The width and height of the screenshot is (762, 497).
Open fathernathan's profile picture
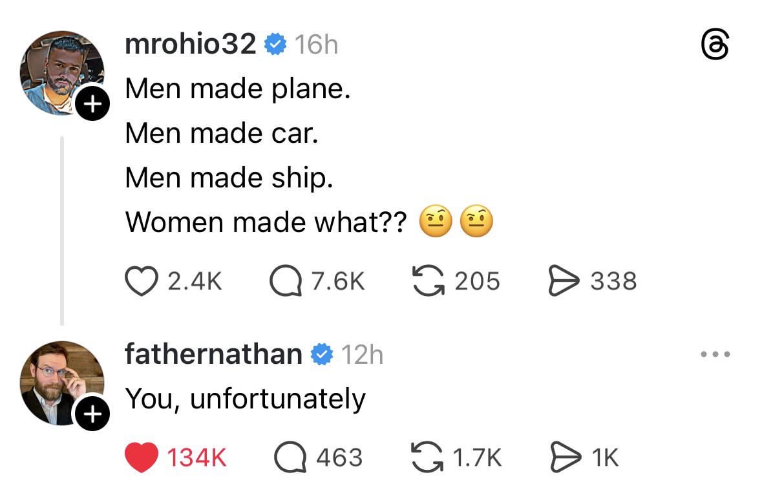[61, 383]
